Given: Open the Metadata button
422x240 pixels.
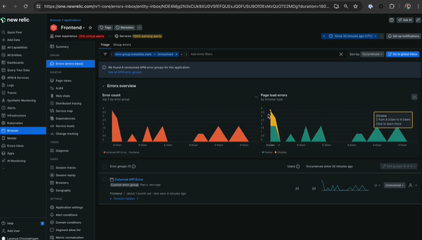Looking at the screenshot, I should (125, 28).
